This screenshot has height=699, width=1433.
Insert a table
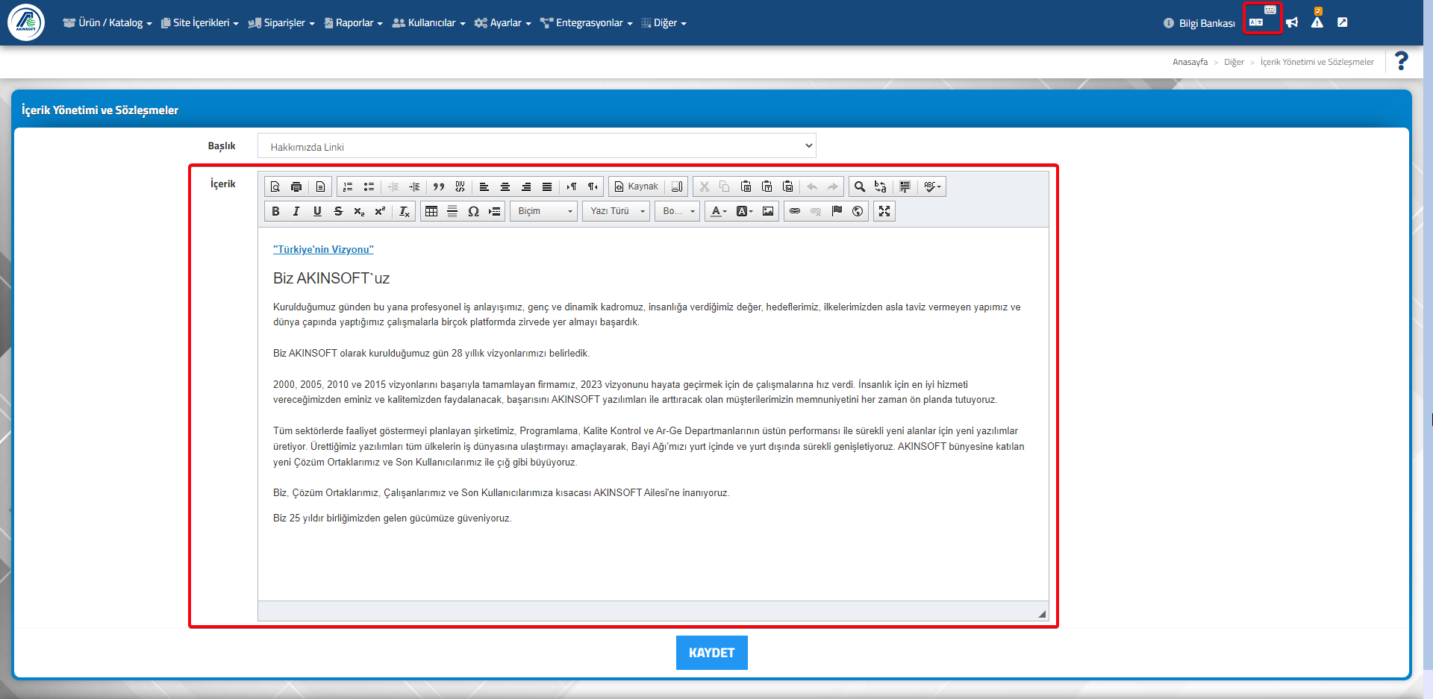click(431, 211)
